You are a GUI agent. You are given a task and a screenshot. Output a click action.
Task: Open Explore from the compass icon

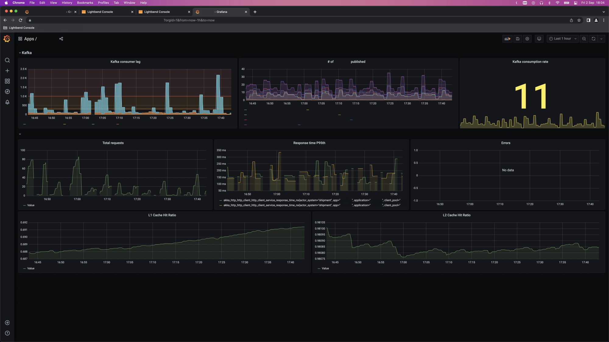[7, 92]
